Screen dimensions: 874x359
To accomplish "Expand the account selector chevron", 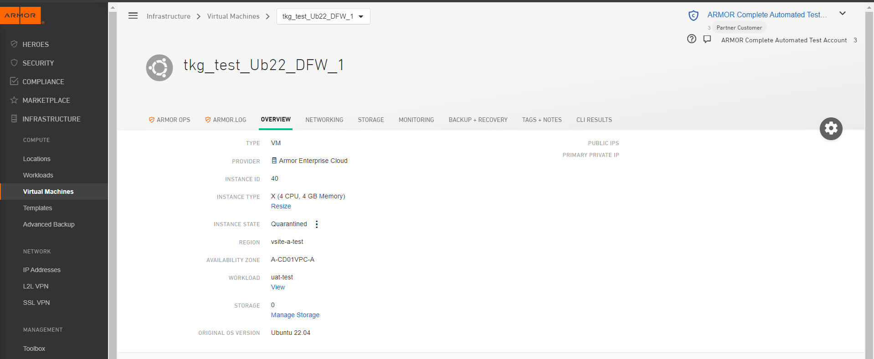I will [842, 14].
